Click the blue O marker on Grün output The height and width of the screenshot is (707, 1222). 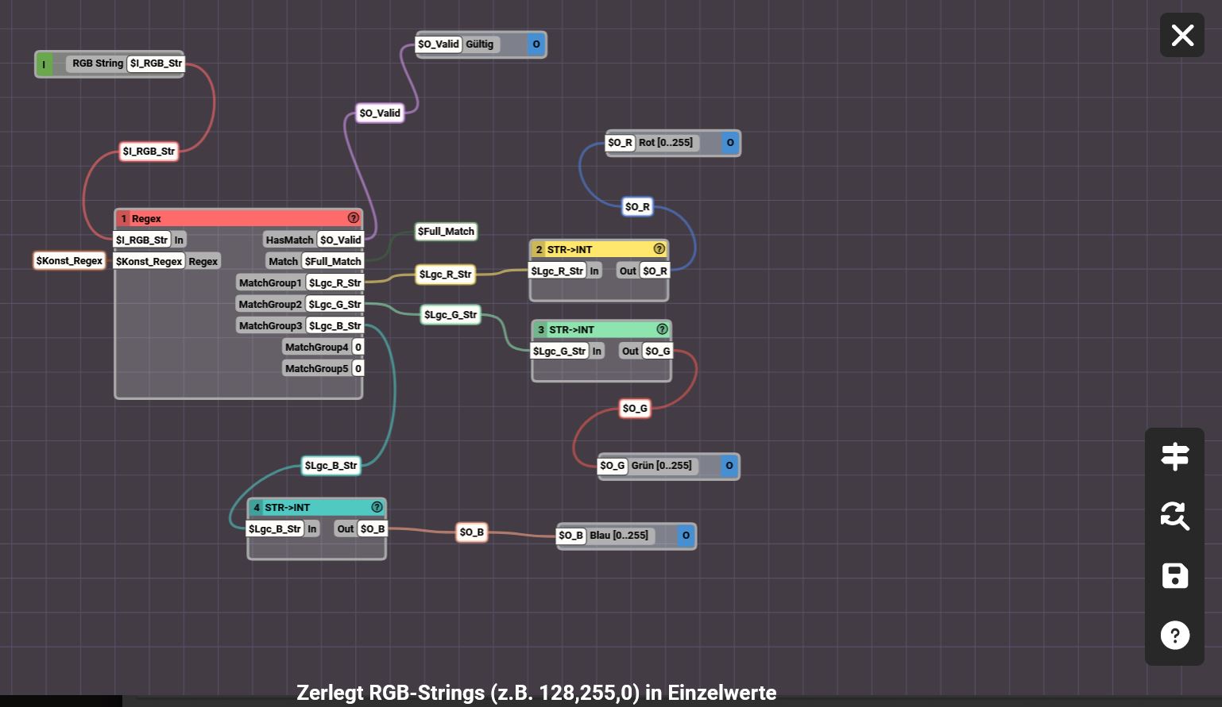click(729, 466)
